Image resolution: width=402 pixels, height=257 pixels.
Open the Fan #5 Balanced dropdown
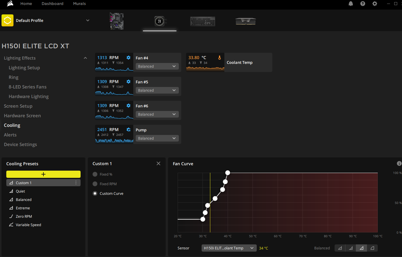[157, 90]
